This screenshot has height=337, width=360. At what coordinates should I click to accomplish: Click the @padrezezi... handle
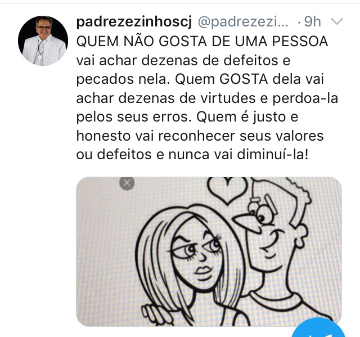(243, 23)
